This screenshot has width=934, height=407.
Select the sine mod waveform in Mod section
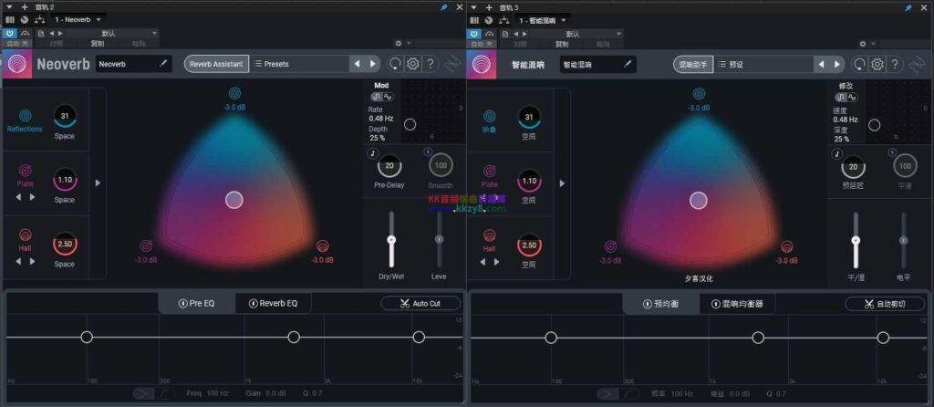[387, 97]
